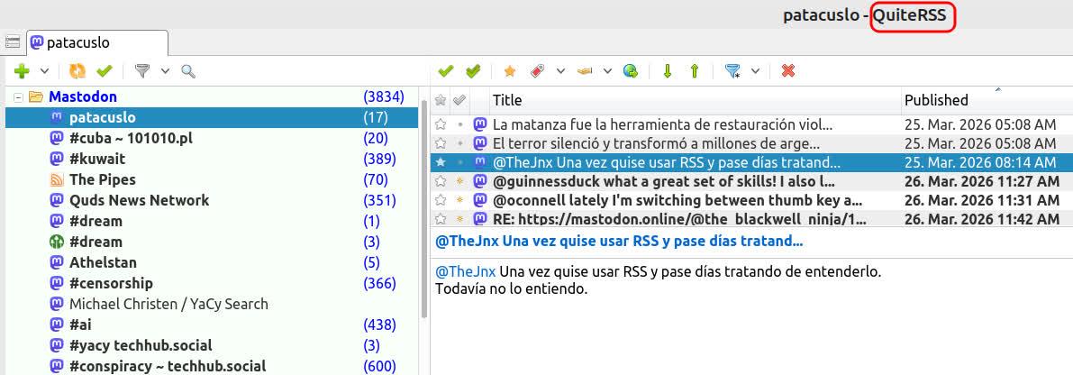Update all feeds with the orange refresh icon
The height and width of the screenshot is (375, 1073).
tap(78, 70)
